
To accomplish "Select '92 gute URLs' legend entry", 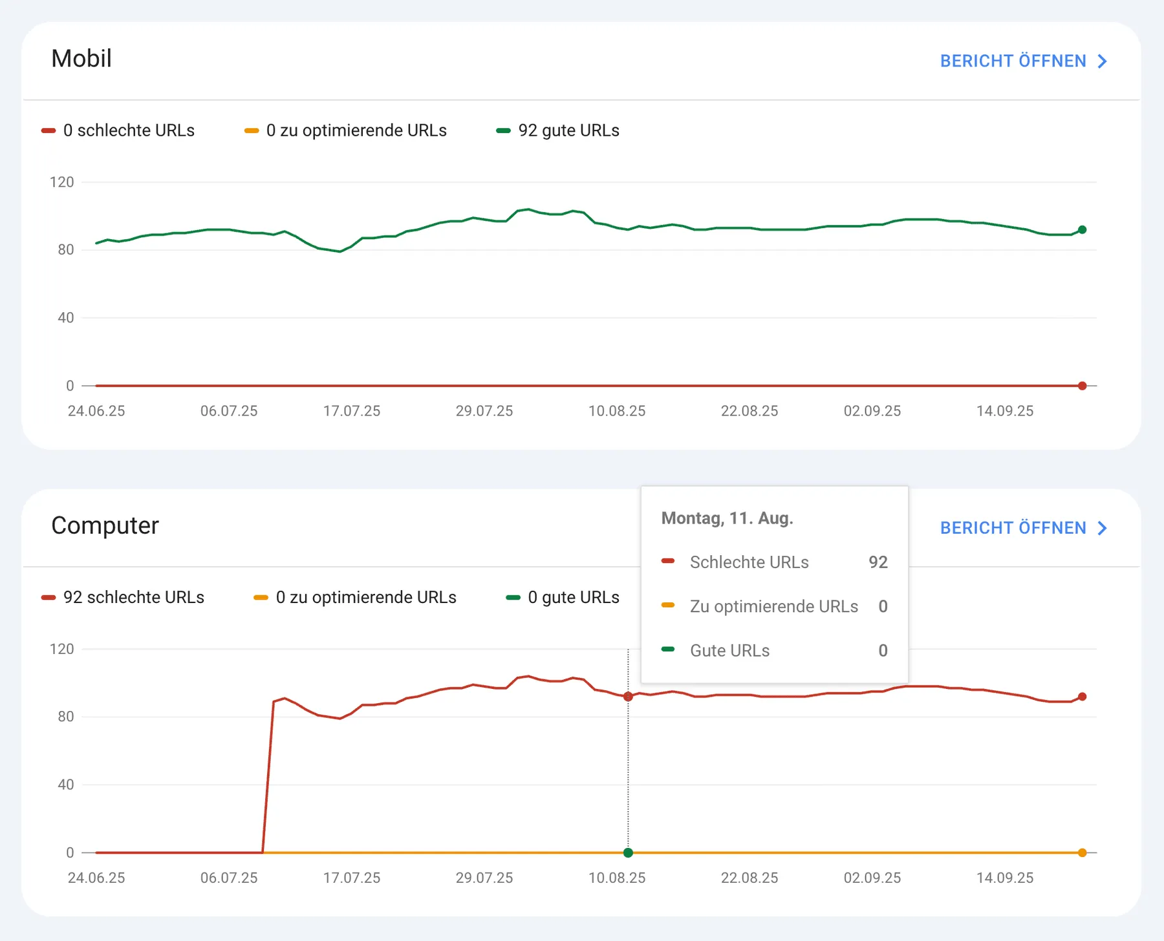I will tap(557, 131).
